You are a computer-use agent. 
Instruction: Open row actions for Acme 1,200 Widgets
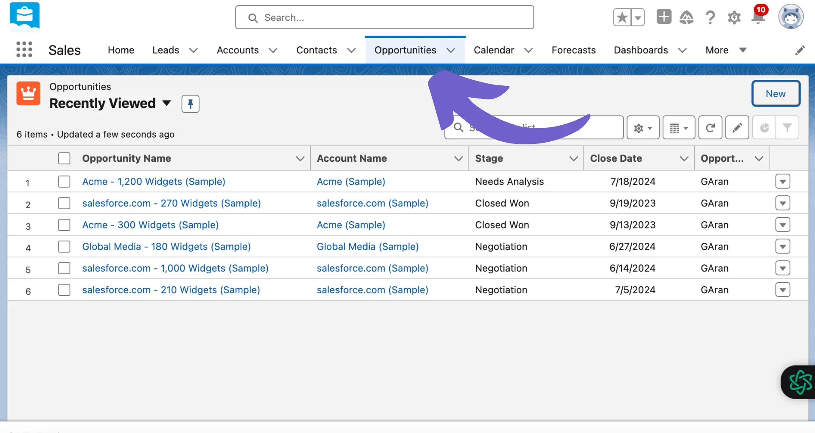782,182
